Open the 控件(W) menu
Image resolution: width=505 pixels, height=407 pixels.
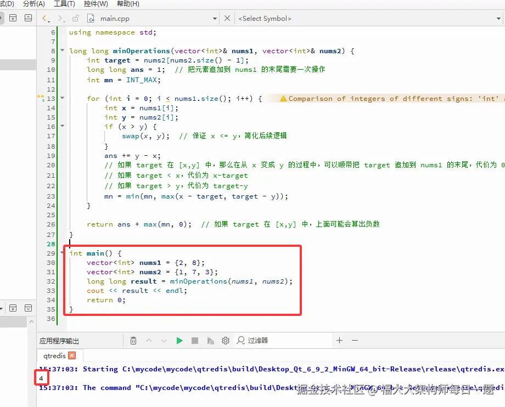[96, 4]
